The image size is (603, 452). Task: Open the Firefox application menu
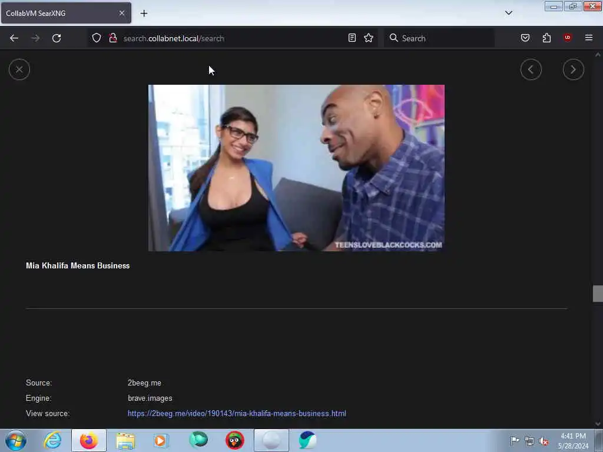click(x=588, y=38)
